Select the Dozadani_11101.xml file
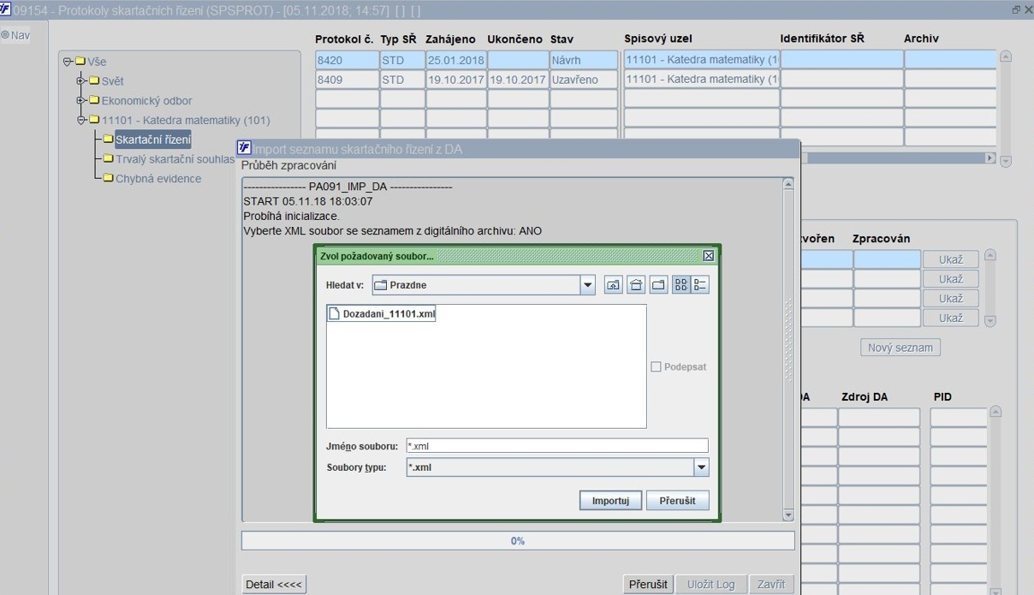The image size is (1034, 595). coord(382,314)
